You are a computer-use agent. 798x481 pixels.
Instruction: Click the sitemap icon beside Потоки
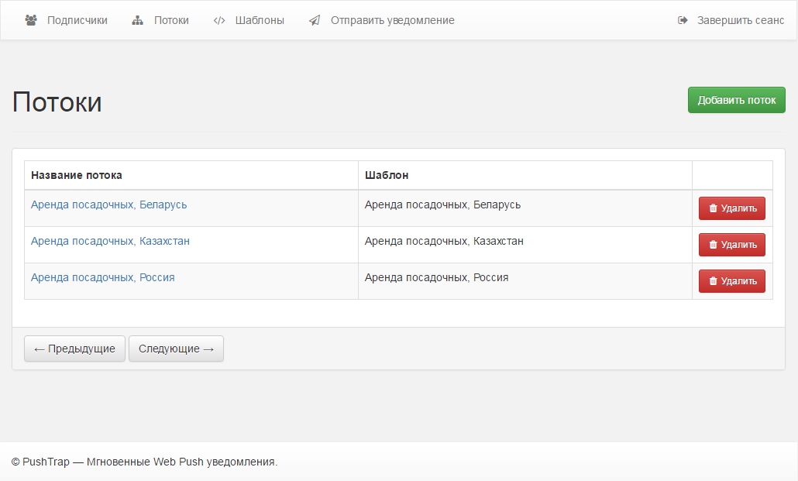pos(138,20)
